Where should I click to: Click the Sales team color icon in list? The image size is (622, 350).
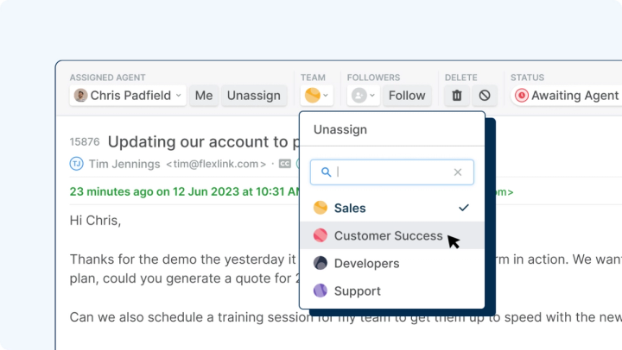click(320, 208)
